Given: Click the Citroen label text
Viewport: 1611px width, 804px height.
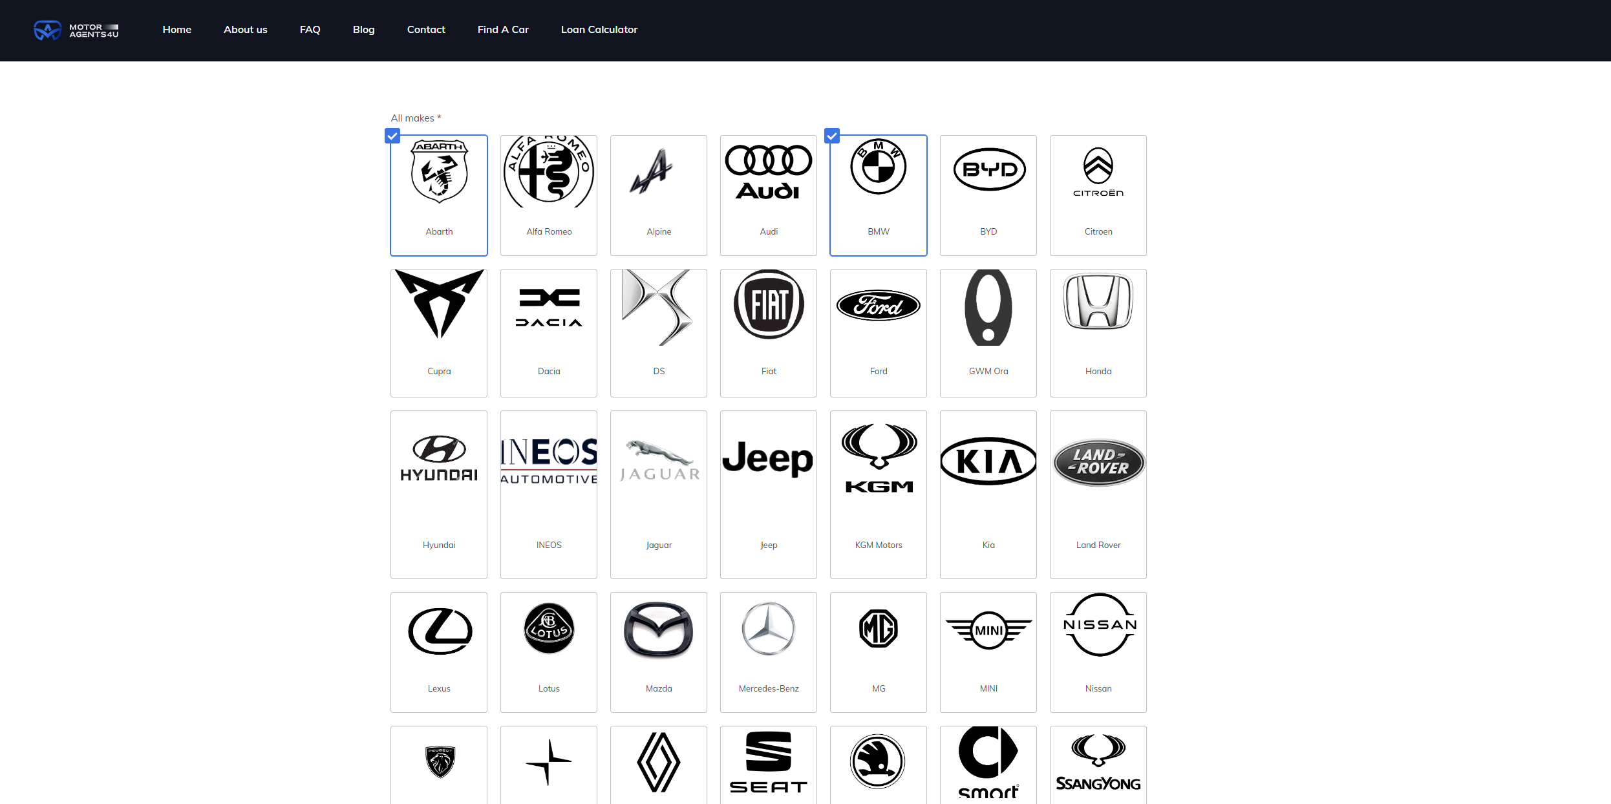Looking at the screenshot, I should click(x=1098, y=231).
